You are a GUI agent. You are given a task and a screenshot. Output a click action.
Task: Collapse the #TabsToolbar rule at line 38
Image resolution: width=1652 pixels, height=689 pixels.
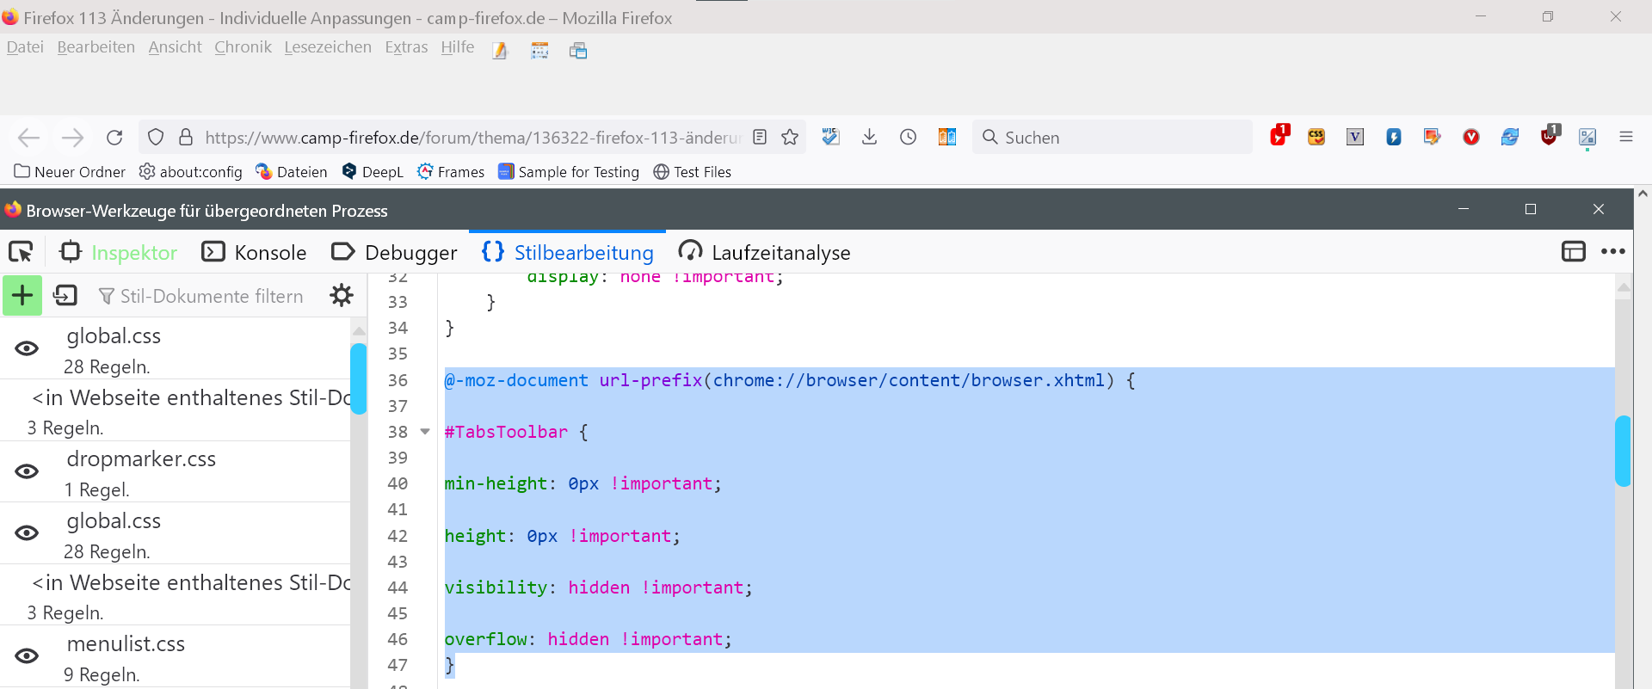(x=425, y=432)
